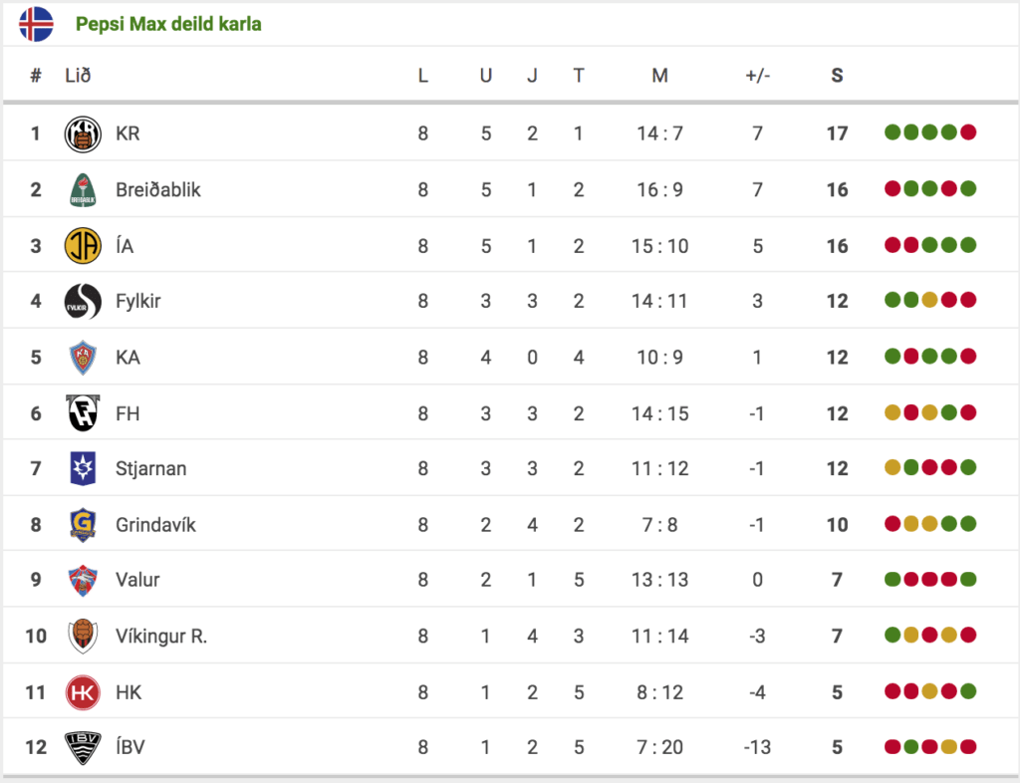Select the ÍBV triangular badge

click(83, 748)
